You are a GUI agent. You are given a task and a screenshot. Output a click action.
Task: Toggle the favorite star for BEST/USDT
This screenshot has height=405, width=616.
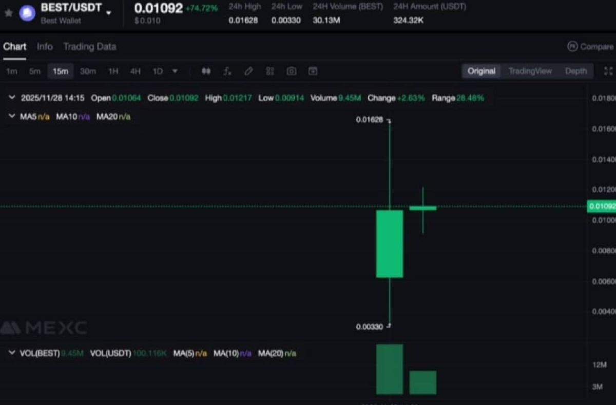[x=8, y=12]
